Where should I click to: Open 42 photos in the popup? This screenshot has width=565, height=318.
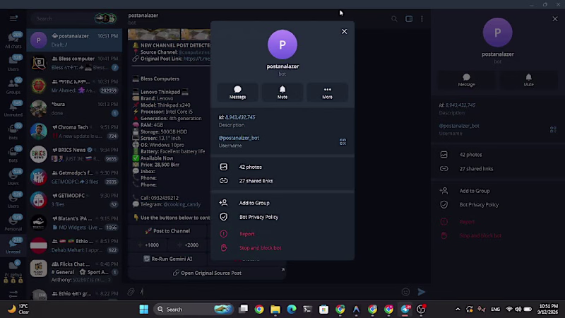[282, 167]
